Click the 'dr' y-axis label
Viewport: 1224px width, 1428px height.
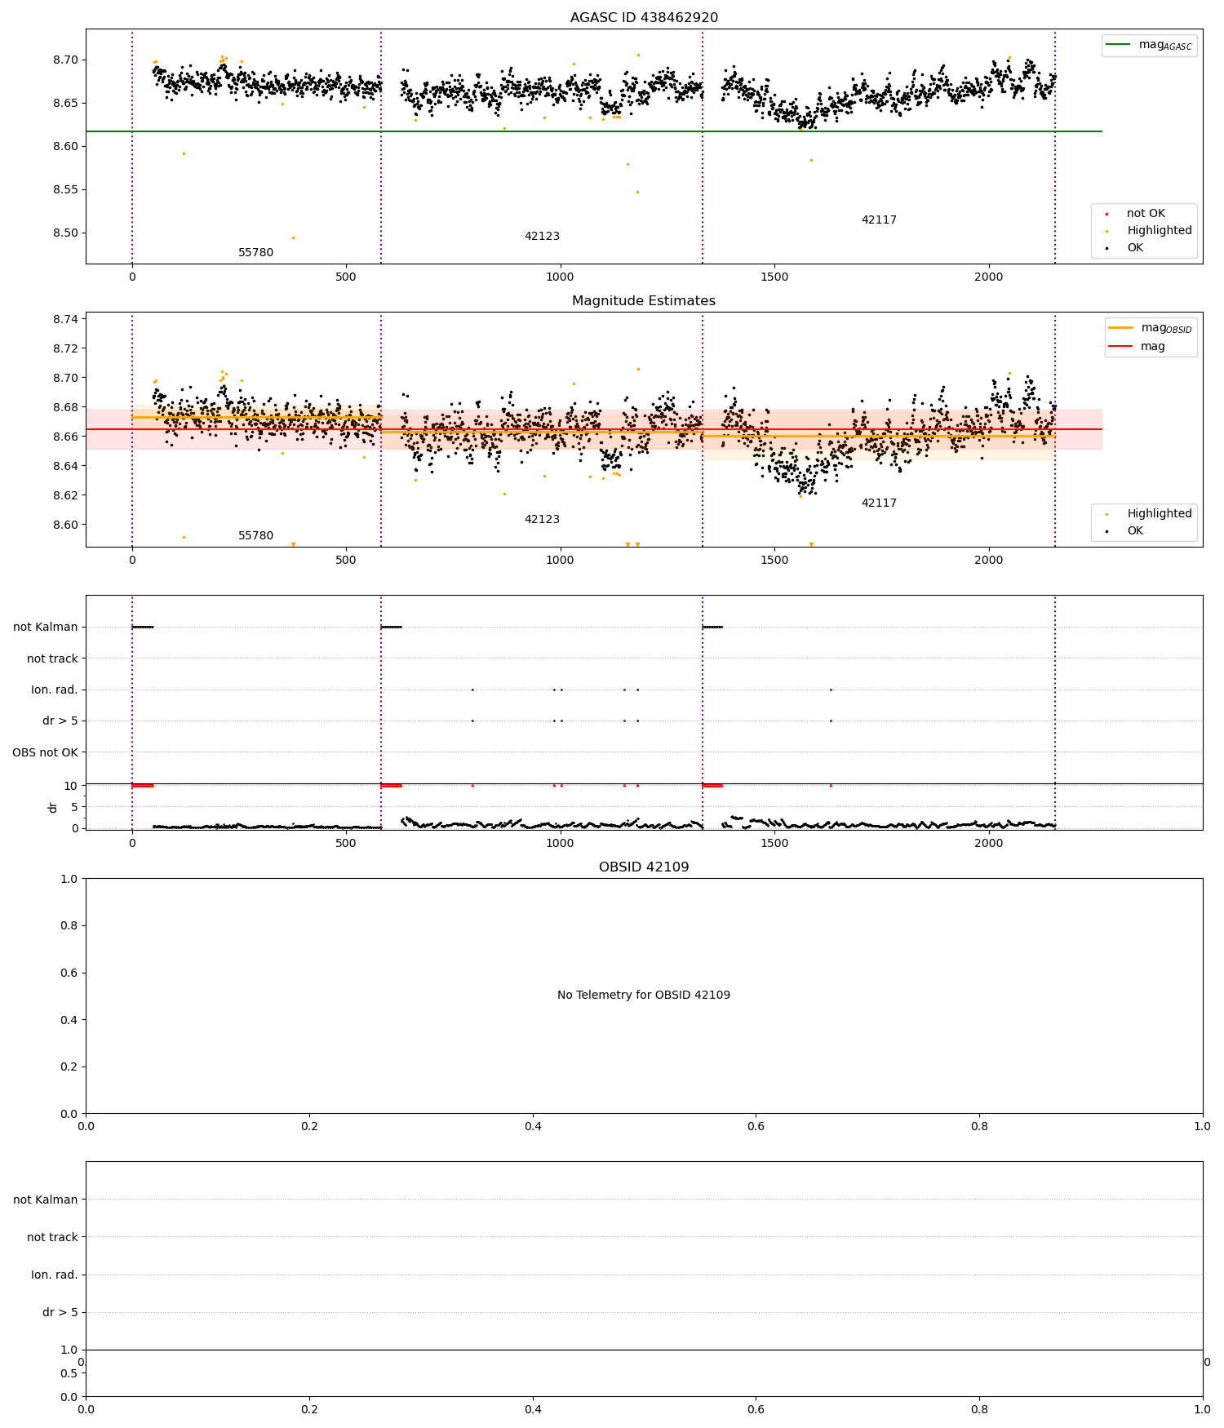coord(53,807)
